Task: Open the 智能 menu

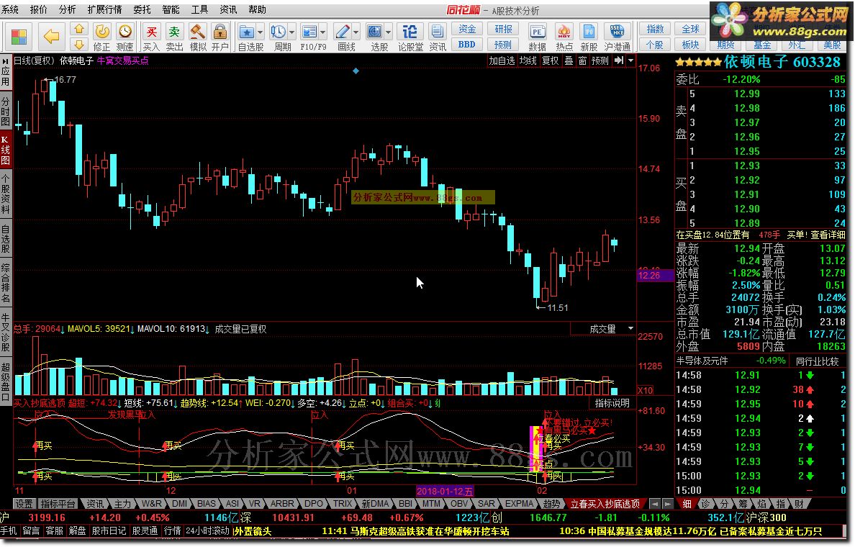Action: coord(171,9)
